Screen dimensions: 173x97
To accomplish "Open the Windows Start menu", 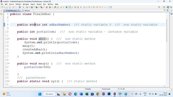I will (40, 94).
